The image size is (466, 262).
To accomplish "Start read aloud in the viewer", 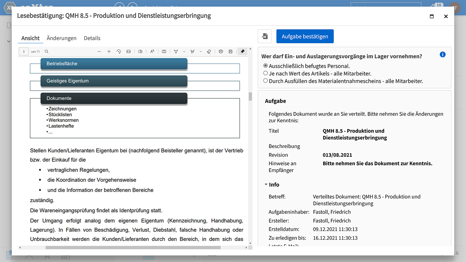I will click(152, 52).
